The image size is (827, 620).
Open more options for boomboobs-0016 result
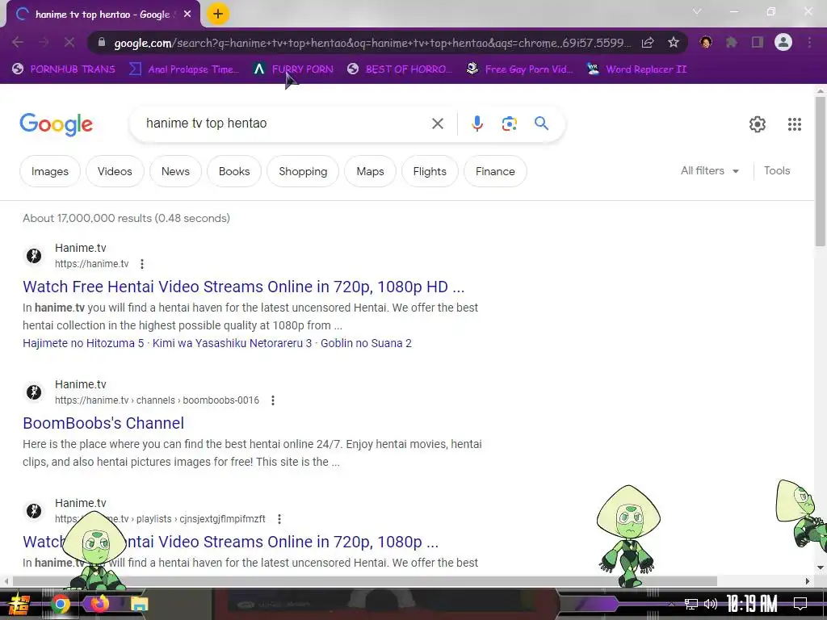273,400
